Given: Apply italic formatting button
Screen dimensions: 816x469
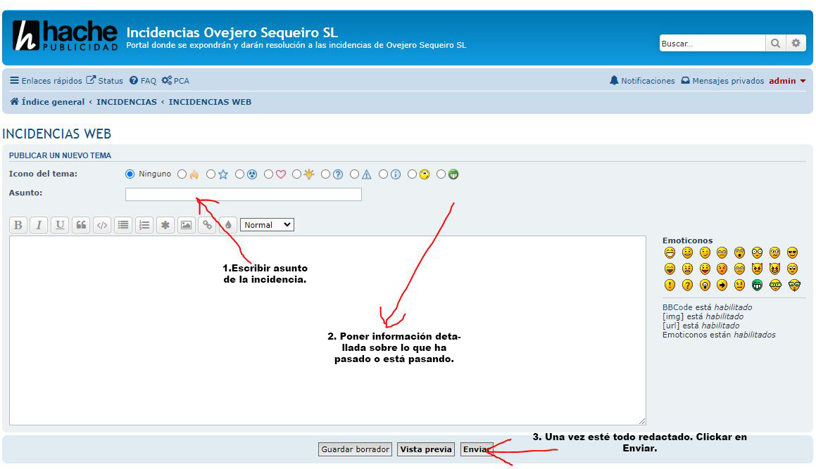Looking at the screenshot, I should (x=39, y=225).
